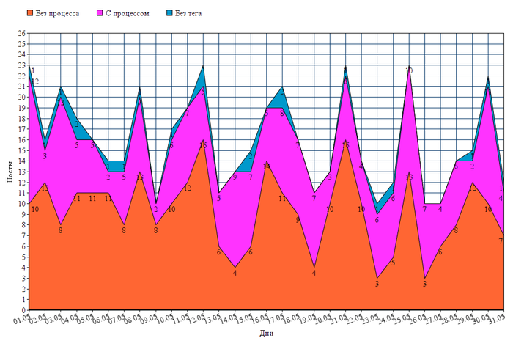Click the 16.05 date label on x-axis
Screen dimensions: 513x341
(x=259, y=319)
